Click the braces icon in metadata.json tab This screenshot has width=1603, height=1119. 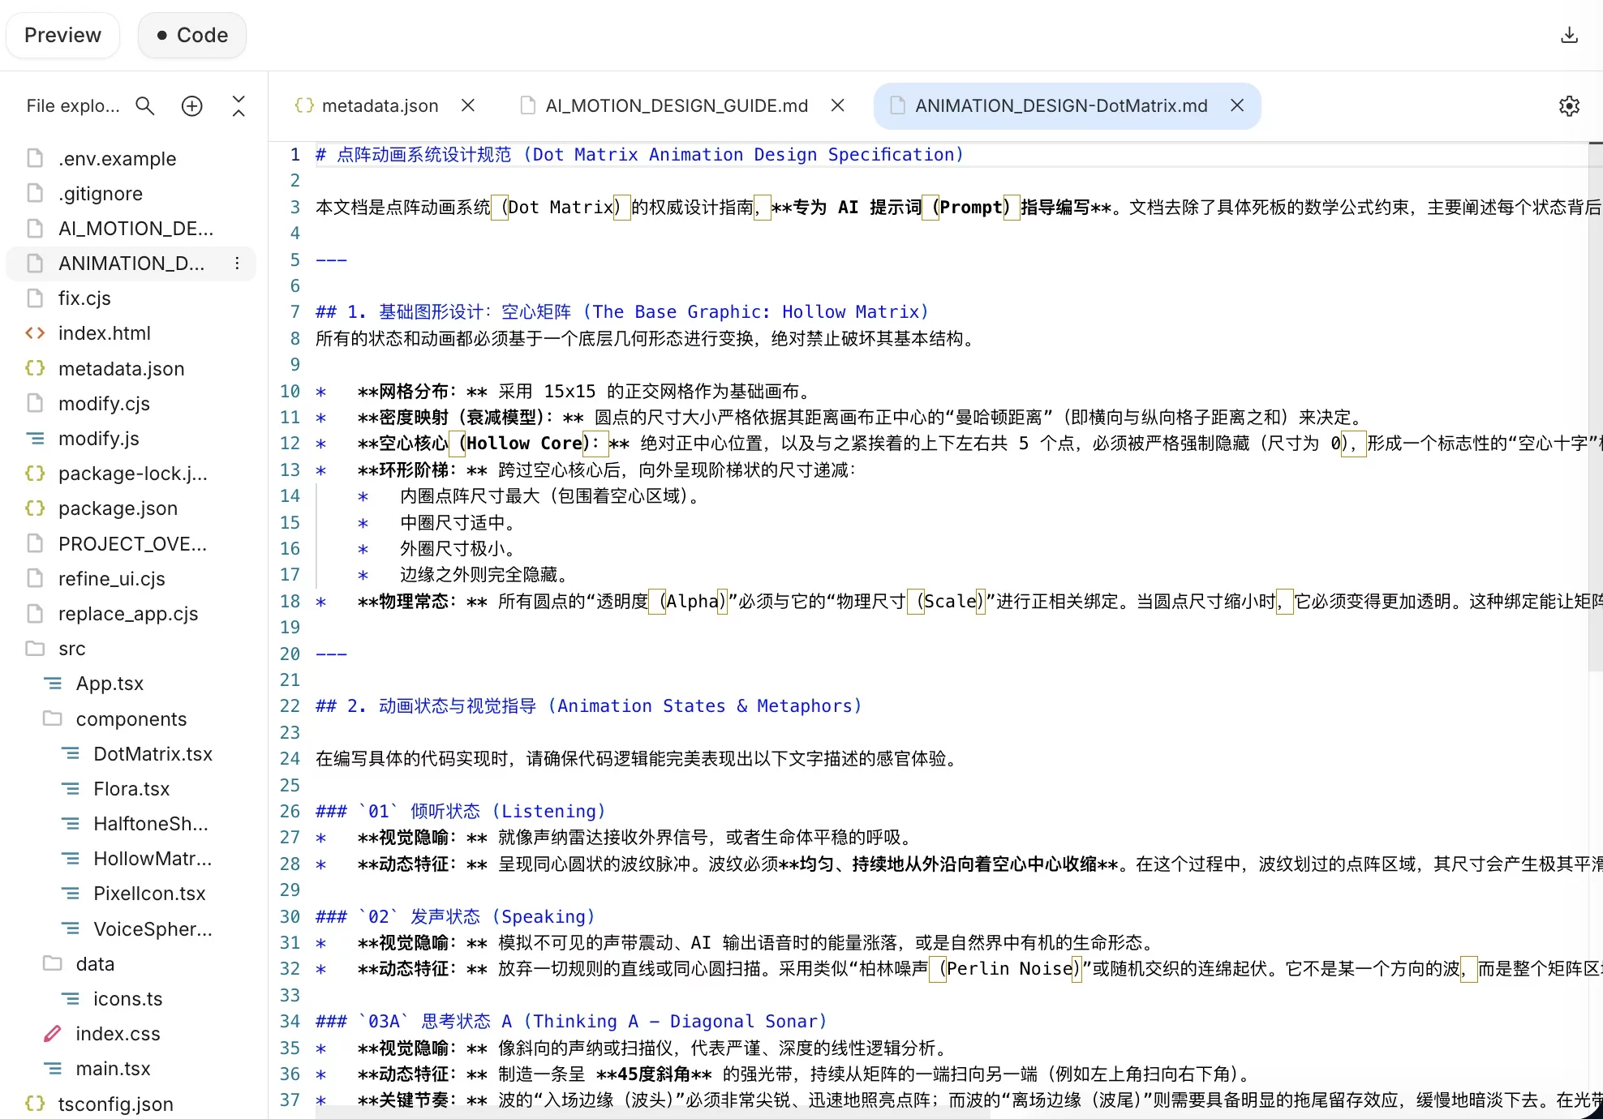pos(304,105)
